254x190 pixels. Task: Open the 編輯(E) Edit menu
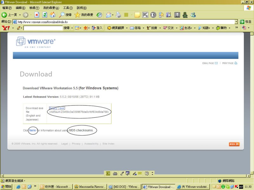(x=21, y=8)
